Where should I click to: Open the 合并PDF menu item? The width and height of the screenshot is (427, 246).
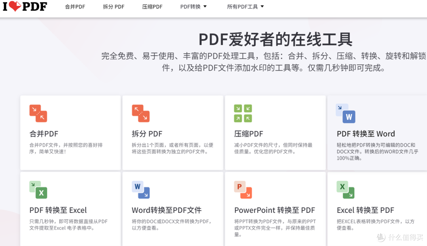(x=75, y=7)
